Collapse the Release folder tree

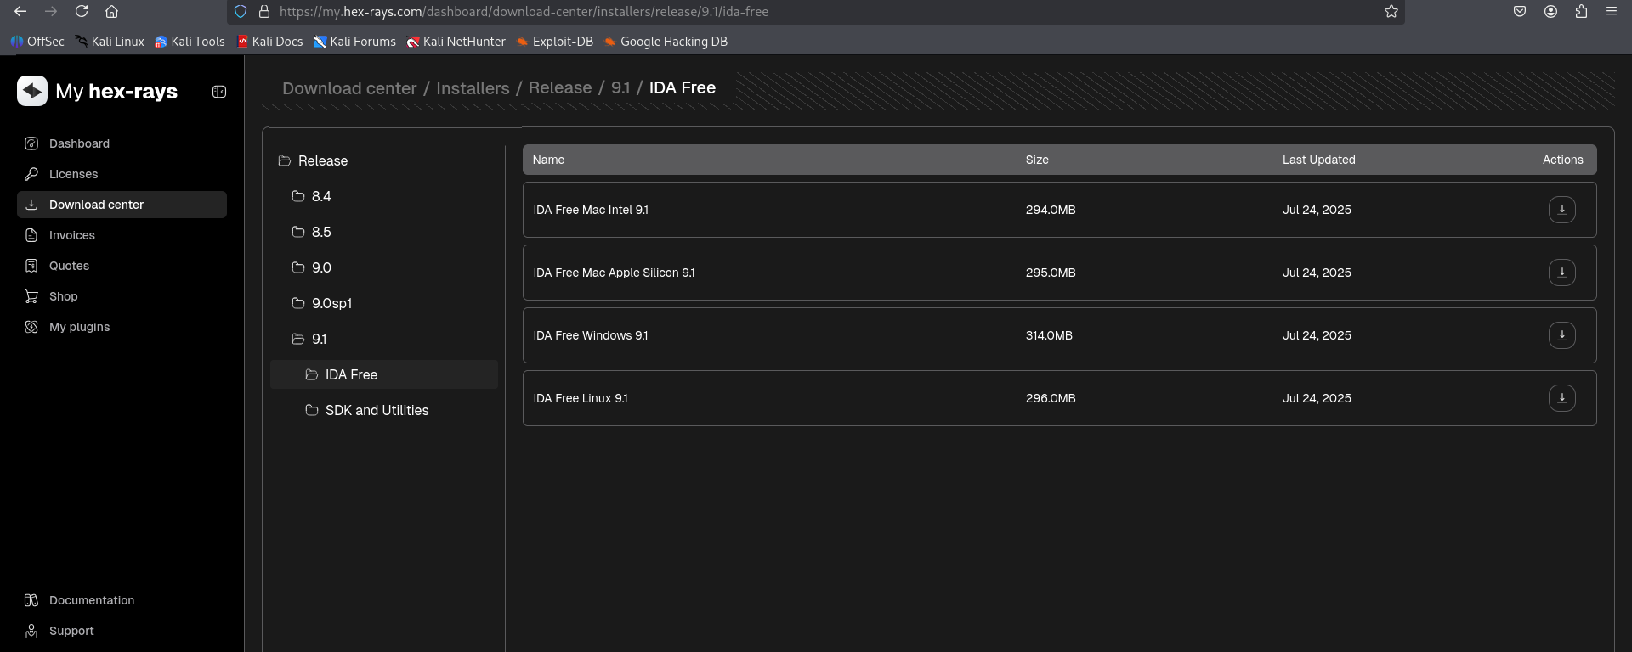[x=313, y=160]
